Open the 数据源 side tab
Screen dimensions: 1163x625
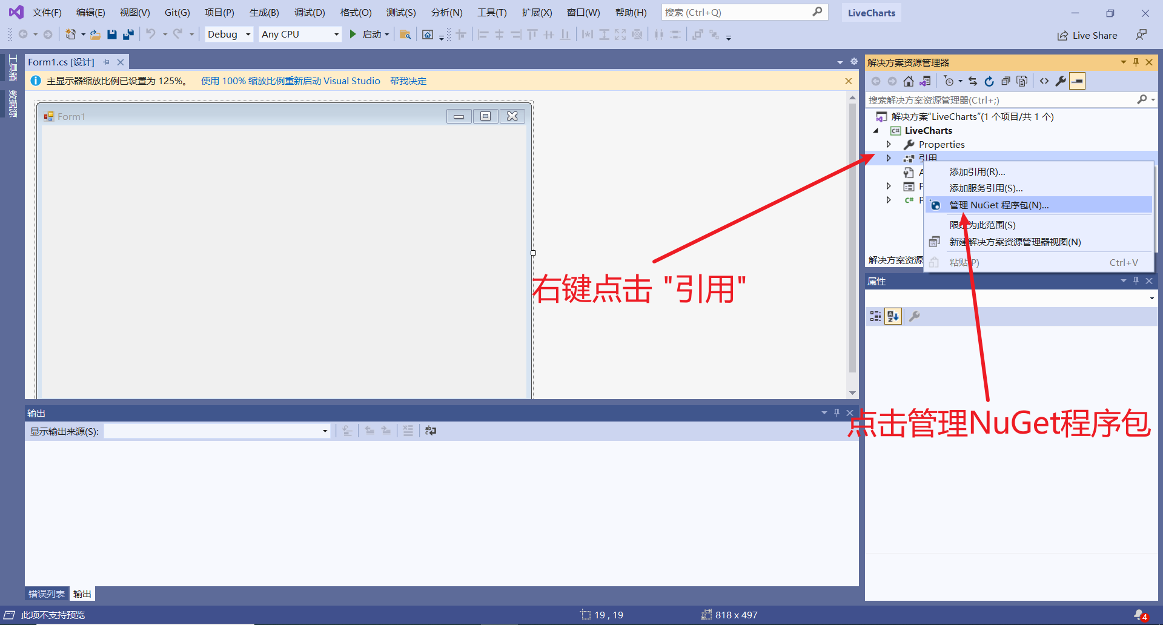[13, 104]
